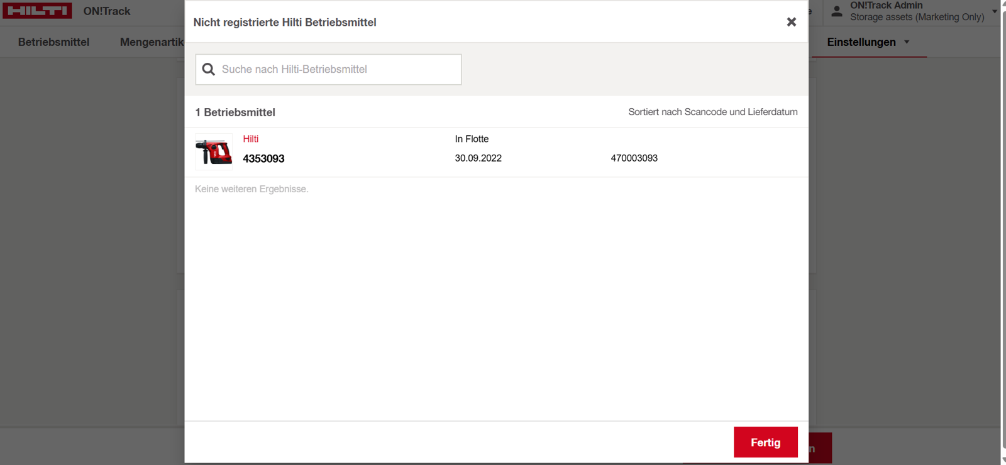Click the serial number 470003093
Viewport: 1006px width, 465px height.
tap(634, 158)
